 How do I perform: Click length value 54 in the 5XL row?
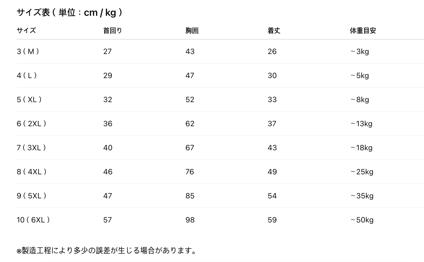tap(272, 196)
